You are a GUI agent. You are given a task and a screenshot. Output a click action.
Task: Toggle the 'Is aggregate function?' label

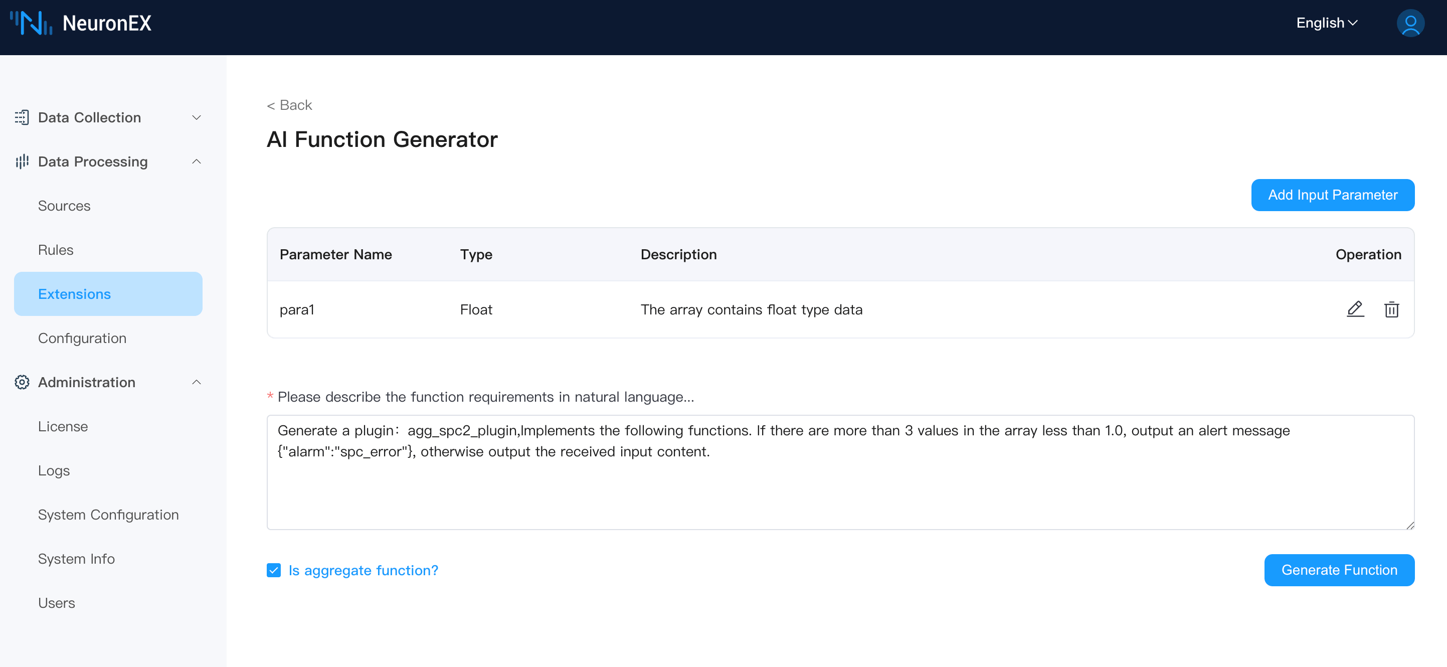[x=363, y=570]
